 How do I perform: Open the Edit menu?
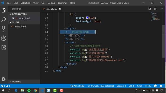click(16, 3)
